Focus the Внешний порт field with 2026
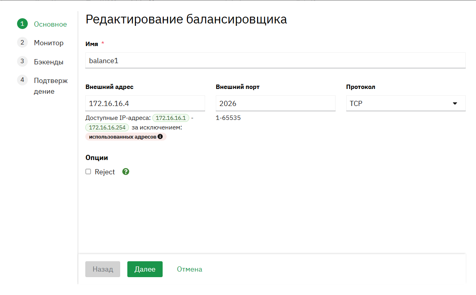The image size is (476, 295). pos(276,103)
